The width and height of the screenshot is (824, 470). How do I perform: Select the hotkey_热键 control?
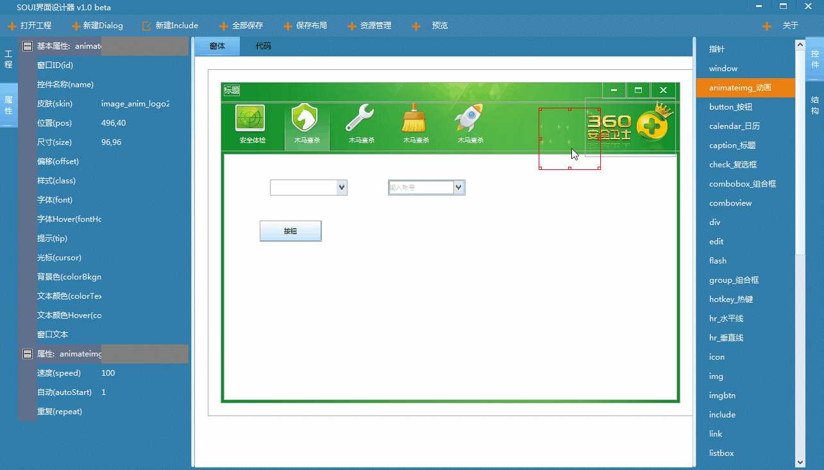pyautogui.click(x=745, y=299)
